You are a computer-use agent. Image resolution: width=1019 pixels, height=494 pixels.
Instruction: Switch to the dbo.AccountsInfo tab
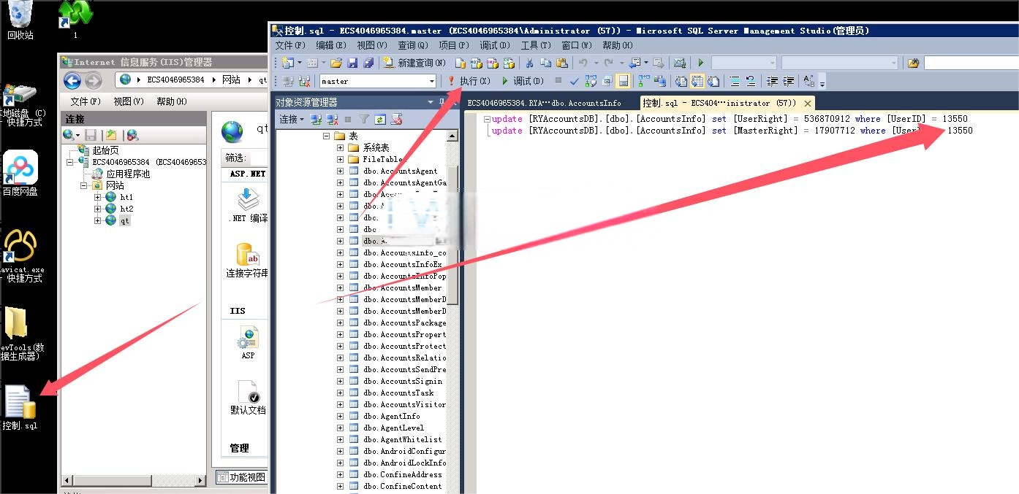click(544, 103)
